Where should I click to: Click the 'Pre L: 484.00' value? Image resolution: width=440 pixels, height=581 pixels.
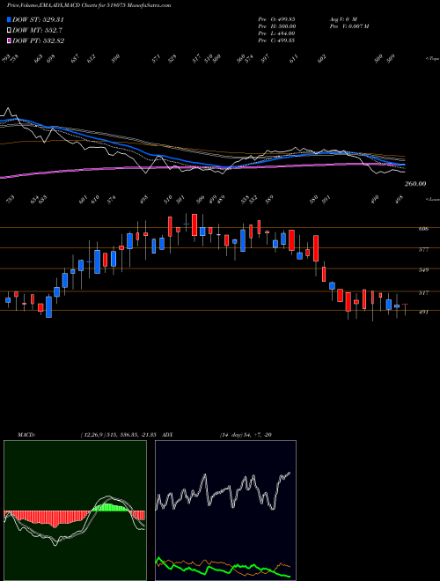(x=276, y=33)
